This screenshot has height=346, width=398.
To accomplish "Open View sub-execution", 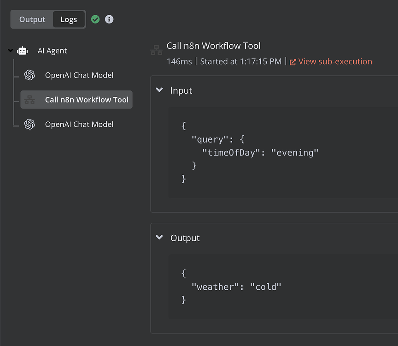I will [x=335, y=61].
